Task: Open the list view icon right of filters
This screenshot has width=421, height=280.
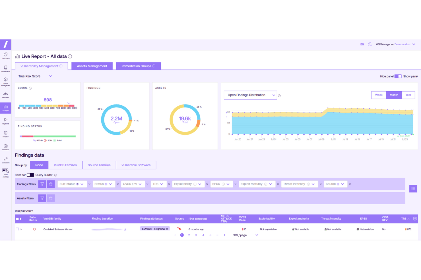Action: coord(413,188)
